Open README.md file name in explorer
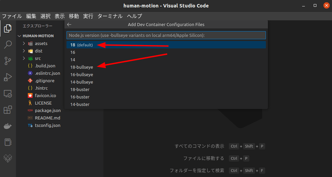The width and height of the screenshot is (332, 177). (x=47, y=118)
